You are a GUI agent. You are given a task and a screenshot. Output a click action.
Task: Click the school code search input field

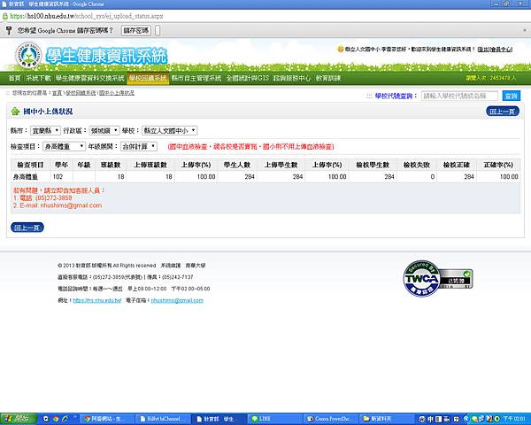click(459, 96)
